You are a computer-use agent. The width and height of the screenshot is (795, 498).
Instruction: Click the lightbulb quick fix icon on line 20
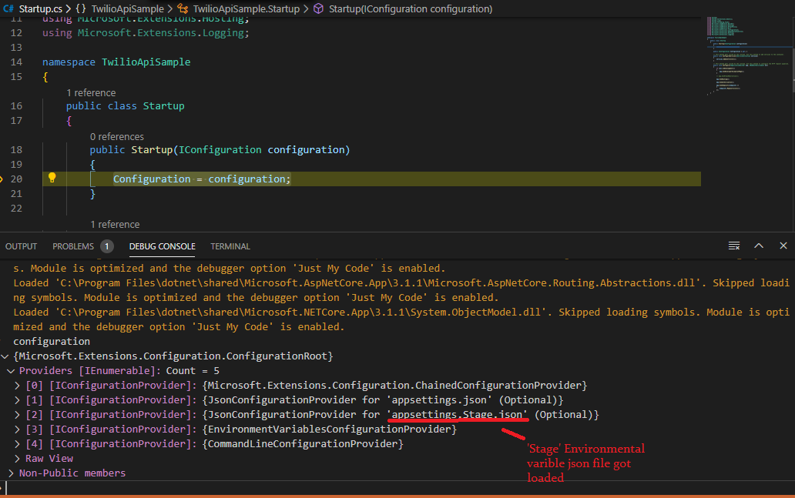point(52,178)
